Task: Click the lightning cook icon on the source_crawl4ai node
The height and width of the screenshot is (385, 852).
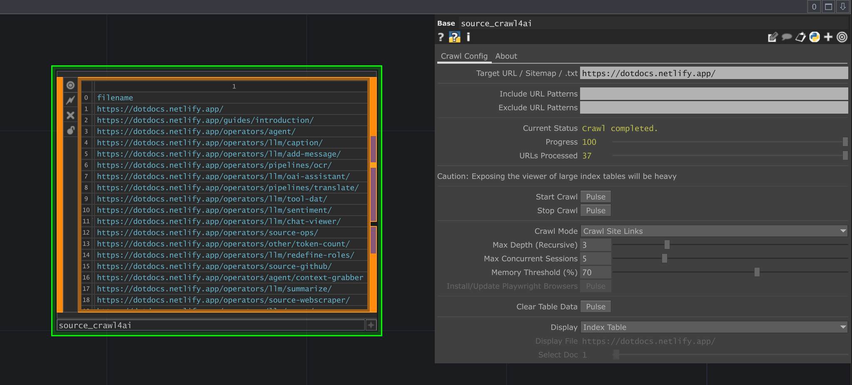Action: pos(70,100)
